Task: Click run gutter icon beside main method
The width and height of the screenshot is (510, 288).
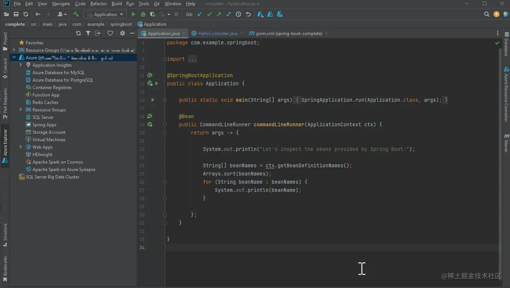Action: pos(152,100)
